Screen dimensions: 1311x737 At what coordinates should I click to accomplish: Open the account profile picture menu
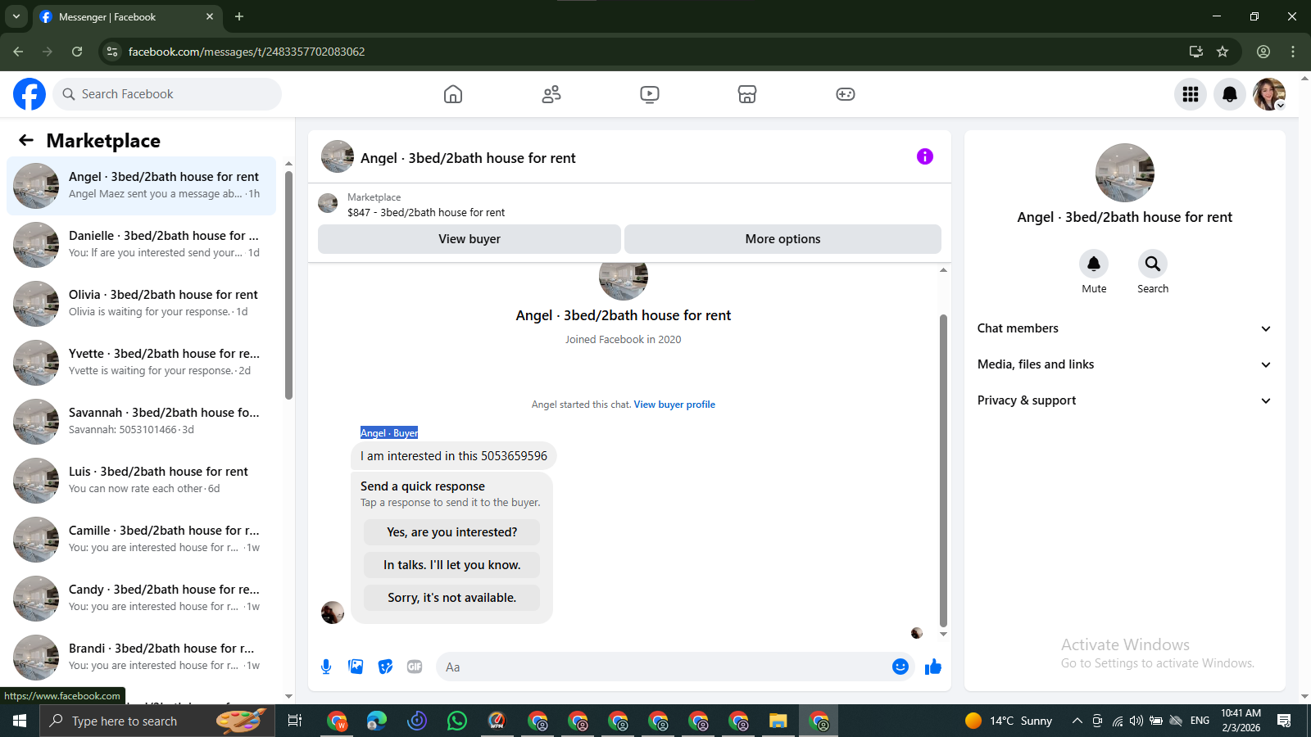click(1269, 94)
